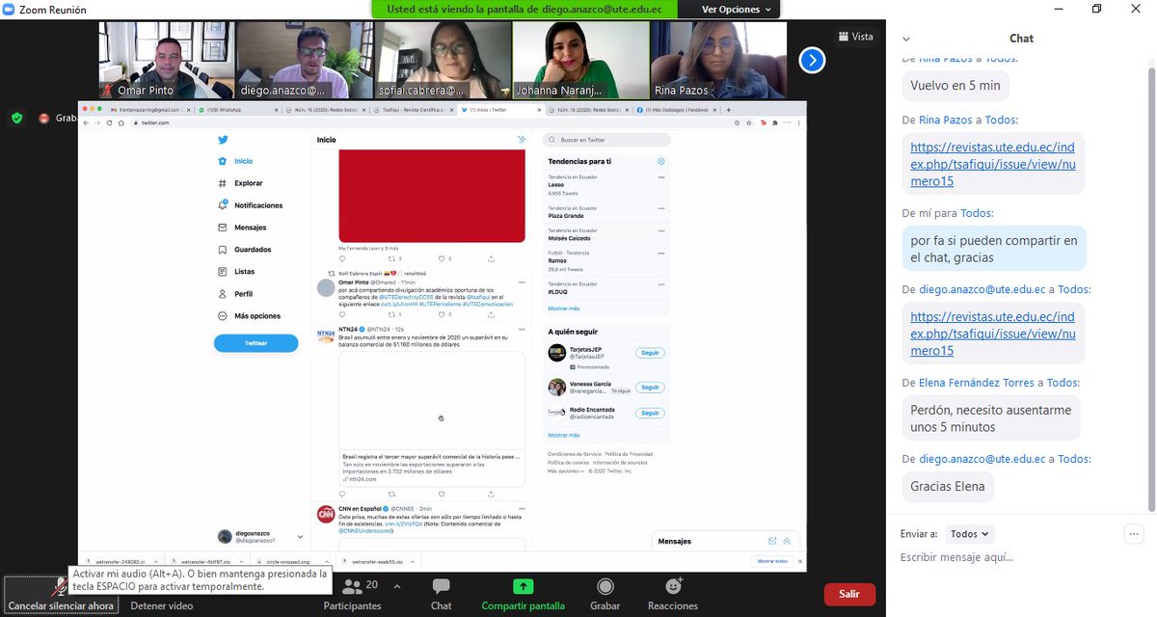Open the Reacciones emoji menu
The image size is (1157, 617).
pyautogui.click(x=673, y=594)
